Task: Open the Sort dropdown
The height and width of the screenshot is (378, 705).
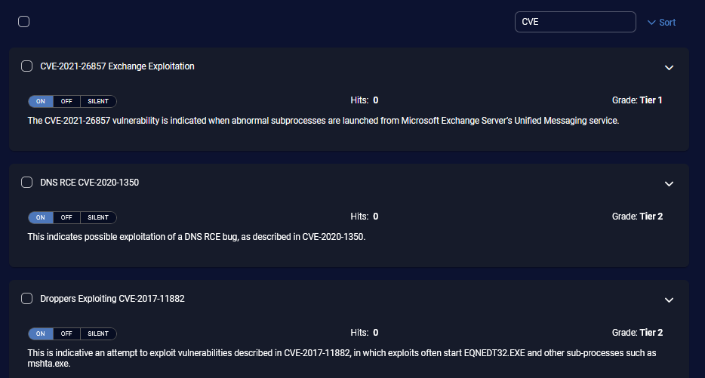Action: (x=661, y=23)
